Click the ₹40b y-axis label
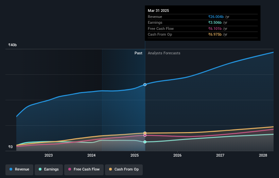This screenshot has height=178, width=279. tap(13, 45)
